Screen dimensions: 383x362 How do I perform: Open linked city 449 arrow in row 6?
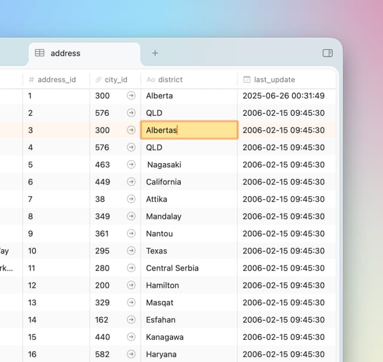131,182
